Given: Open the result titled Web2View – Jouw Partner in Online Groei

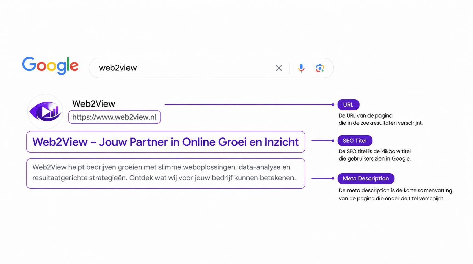Looking at the screenshot, I should (166, 142).
